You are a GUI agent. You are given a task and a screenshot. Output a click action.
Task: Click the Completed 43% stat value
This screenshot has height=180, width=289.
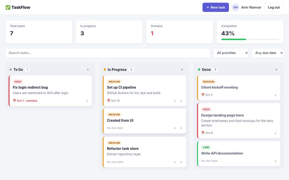(x=228, y=33)
